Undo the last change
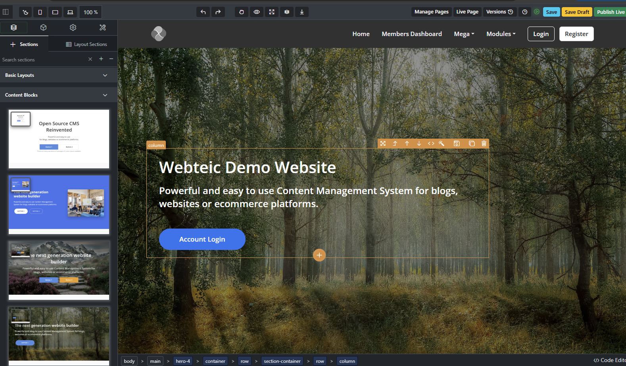The height and width of the screenshot is (366, 626). 203,12
